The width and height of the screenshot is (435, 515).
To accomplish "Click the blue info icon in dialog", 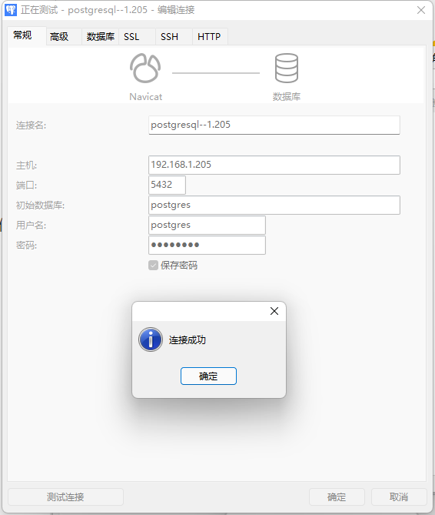I will click(151, 339).
